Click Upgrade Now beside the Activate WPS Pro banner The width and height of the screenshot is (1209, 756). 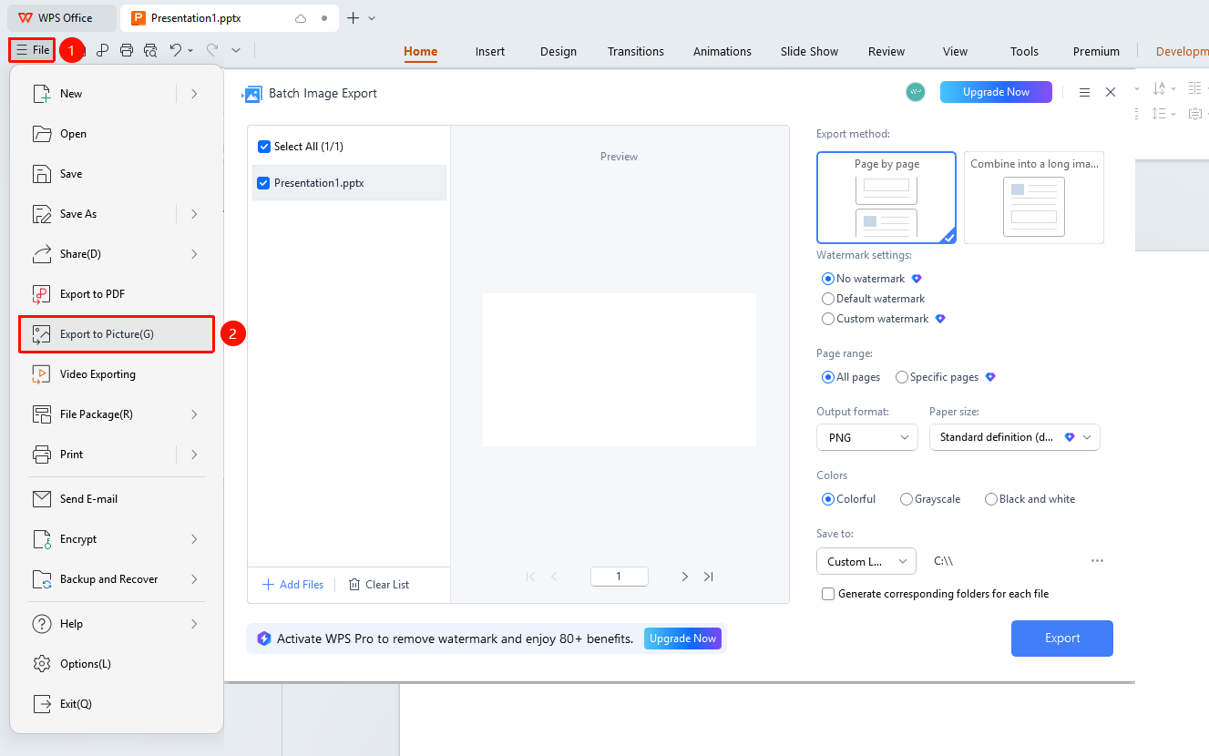(682, 639)
